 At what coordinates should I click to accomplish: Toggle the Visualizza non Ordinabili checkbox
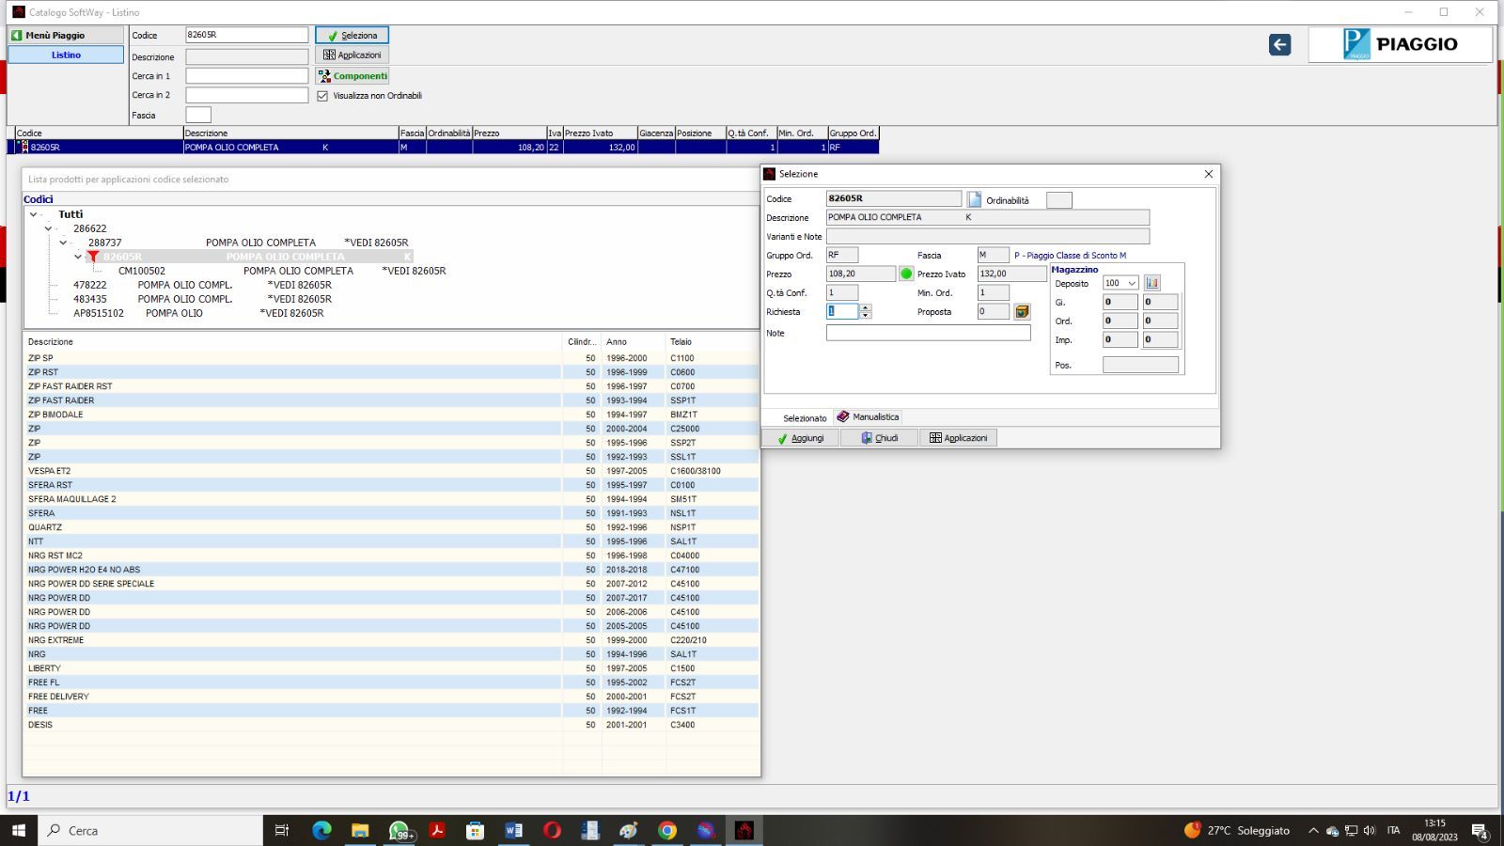(x=322, y=96)
